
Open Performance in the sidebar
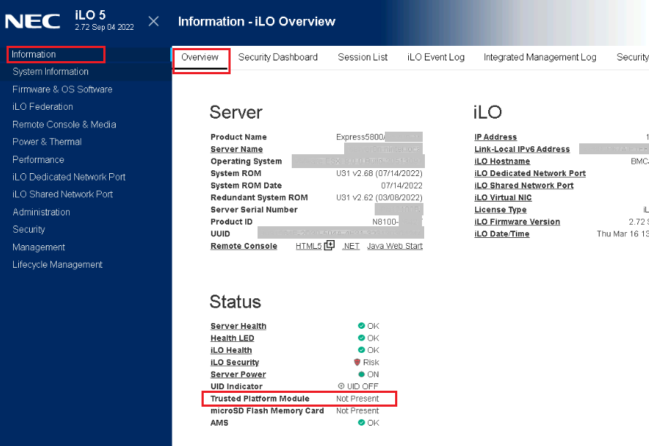(x=38, y=159)
